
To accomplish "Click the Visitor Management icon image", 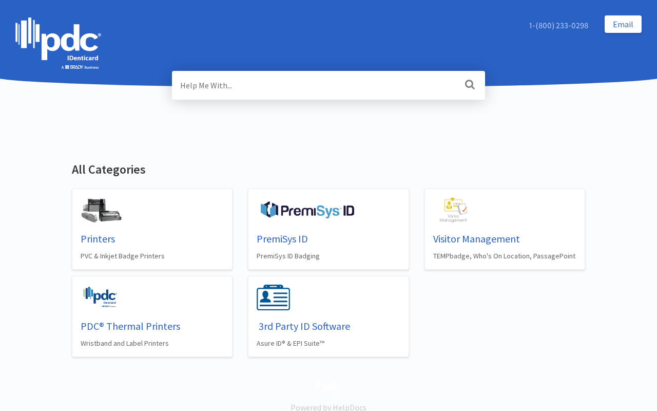I will coord(454,210).
